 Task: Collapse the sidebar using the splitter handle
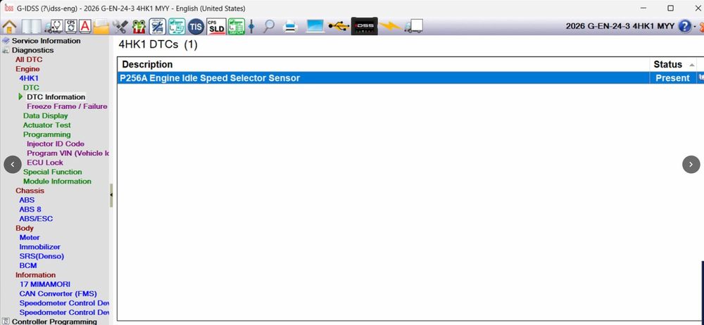click(111, 196)
